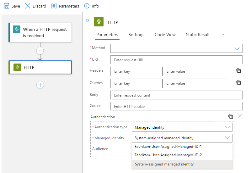
Task: Click the Save disk icon
Action: (x=6, y=6)
